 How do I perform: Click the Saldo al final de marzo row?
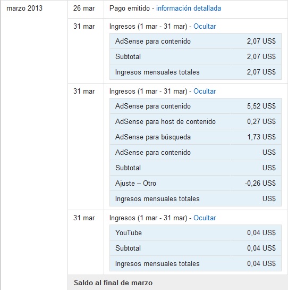177,283
